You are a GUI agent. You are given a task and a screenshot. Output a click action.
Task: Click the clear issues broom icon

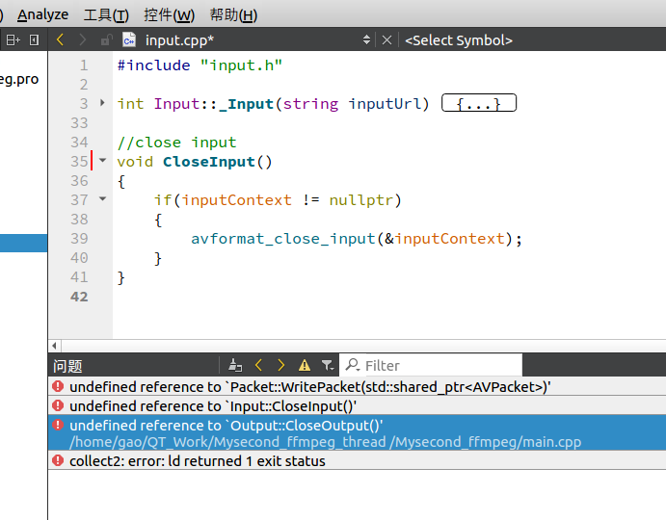click(235, 365)
